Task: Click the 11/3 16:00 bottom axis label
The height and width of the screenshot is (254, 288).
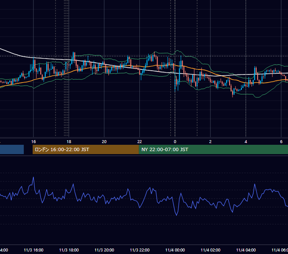Action: [33, 250]
